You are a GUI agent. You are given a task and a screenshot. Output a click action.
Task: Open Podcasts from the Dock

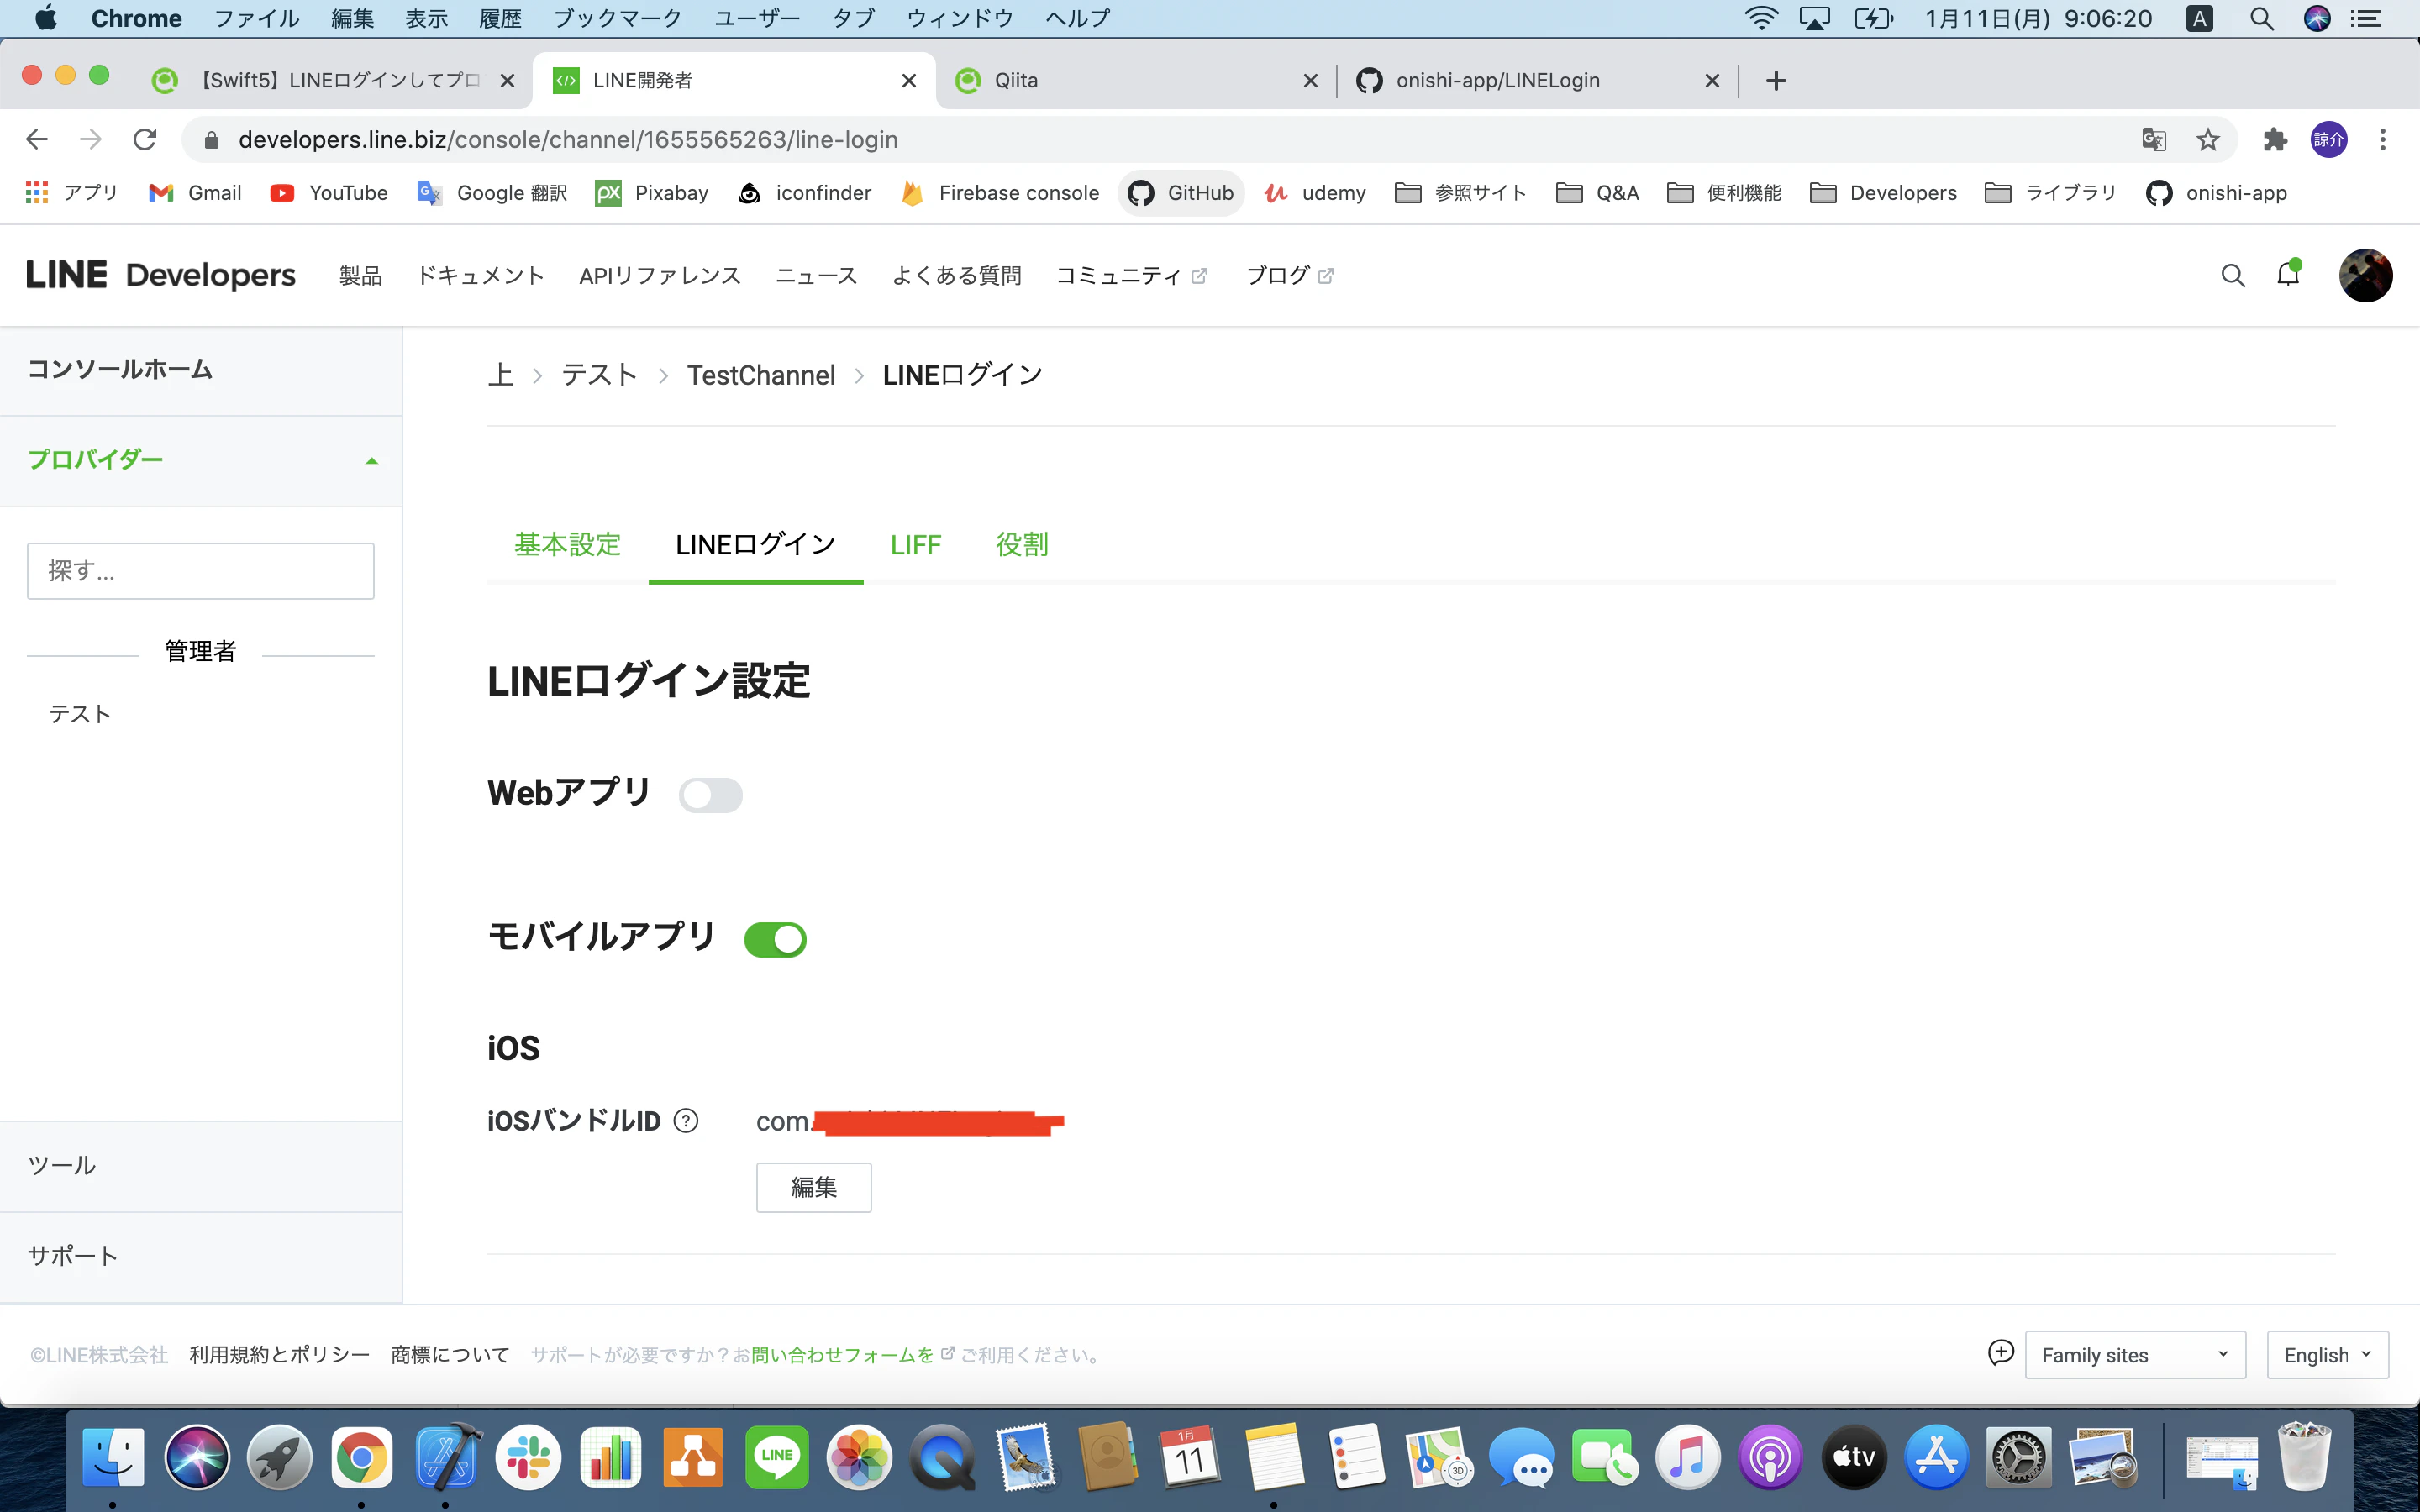(x=1770, y=1456)
